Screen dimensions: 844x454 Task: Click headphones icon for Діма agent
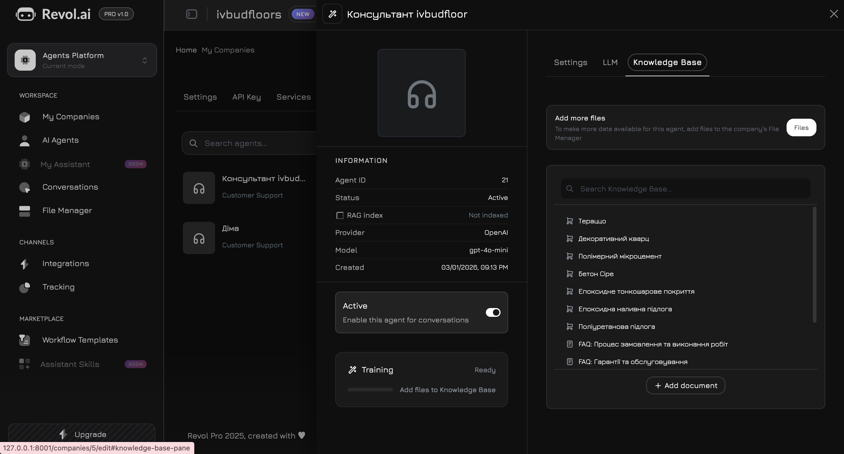pyautogui.click(x=199, y=238)
